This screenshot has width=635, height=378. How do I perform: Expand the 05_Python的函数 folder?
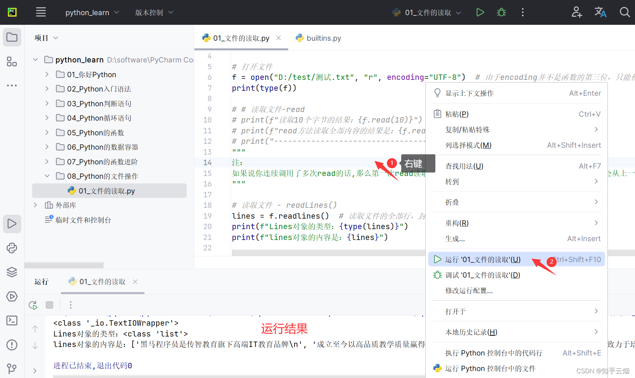[47, 133]
